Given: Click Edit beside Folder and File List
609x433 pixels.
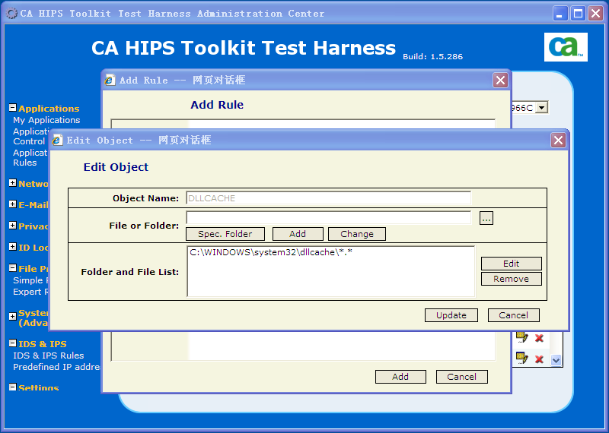Looking at the screenshot, I should coord(511,264).
